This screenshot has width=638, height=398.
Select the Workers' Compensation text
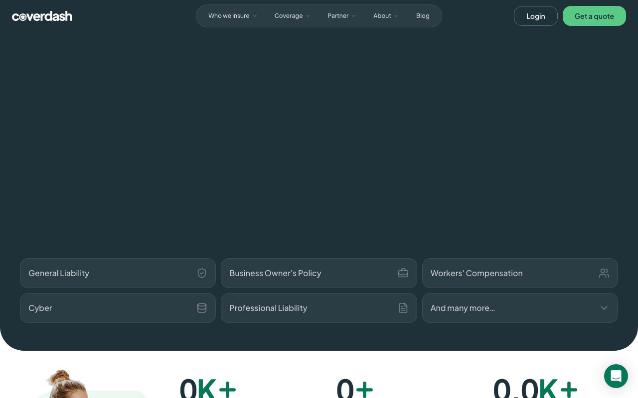[477, 273]
